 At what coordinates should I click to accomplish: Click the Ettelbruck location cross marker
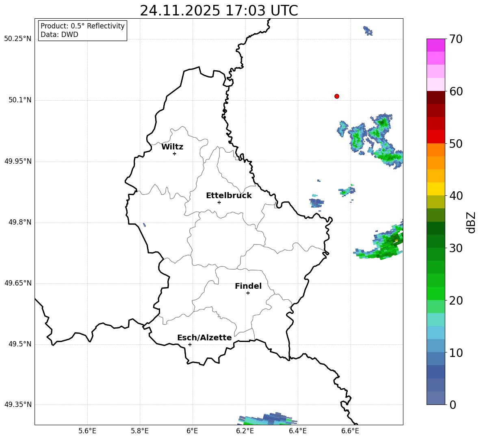[x=219, y=202]
